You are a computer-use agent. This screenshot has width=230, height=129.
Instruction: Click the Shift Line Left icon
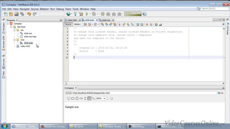click(x=138, y=24)
